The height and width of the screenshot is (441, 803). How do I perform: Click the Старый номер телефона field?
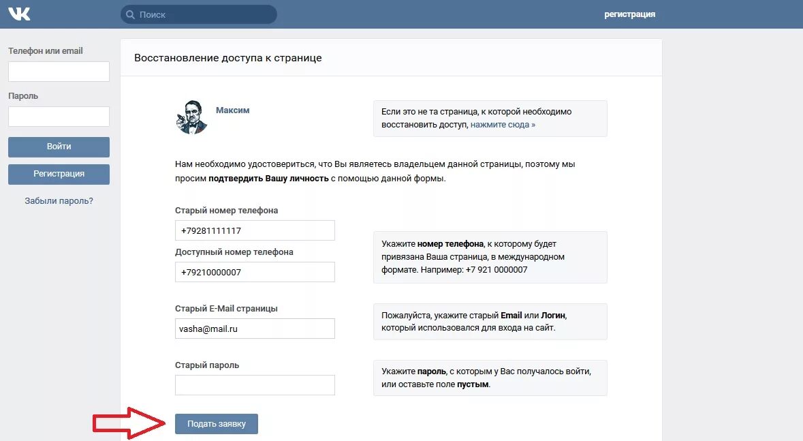click(255, 230)
